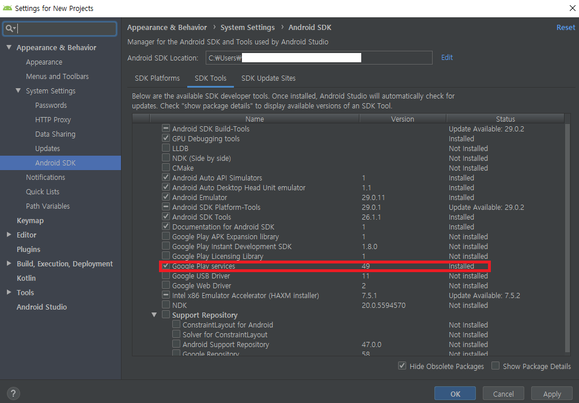Image resolution: width=579 pixels, height=403 pixels.
Task: Click NDK version 20.0.5594570 cell
Action: coord(383,306)
